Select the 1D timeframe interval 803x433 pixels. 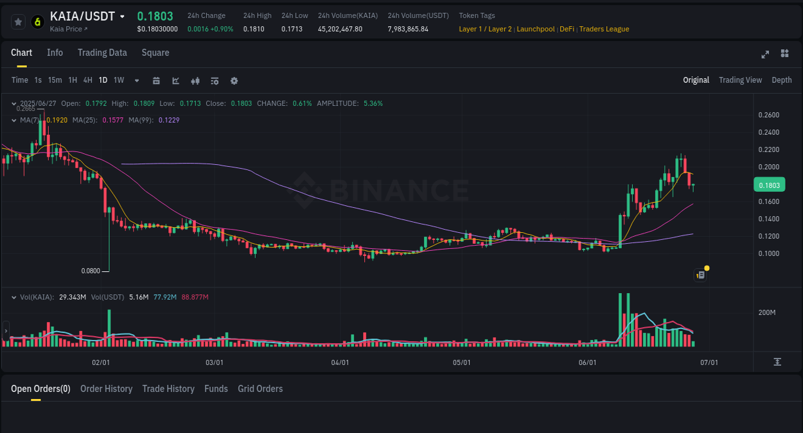click(103, 80)
